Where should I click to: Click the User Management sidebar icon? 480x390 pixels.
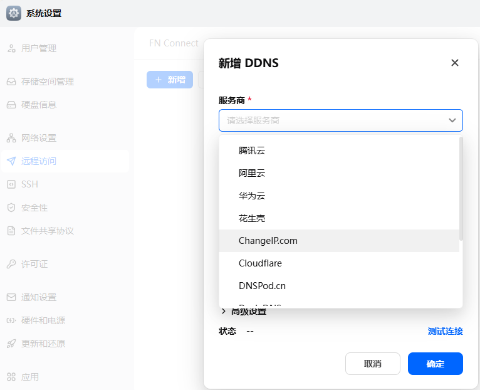click(x=11, y=48)
